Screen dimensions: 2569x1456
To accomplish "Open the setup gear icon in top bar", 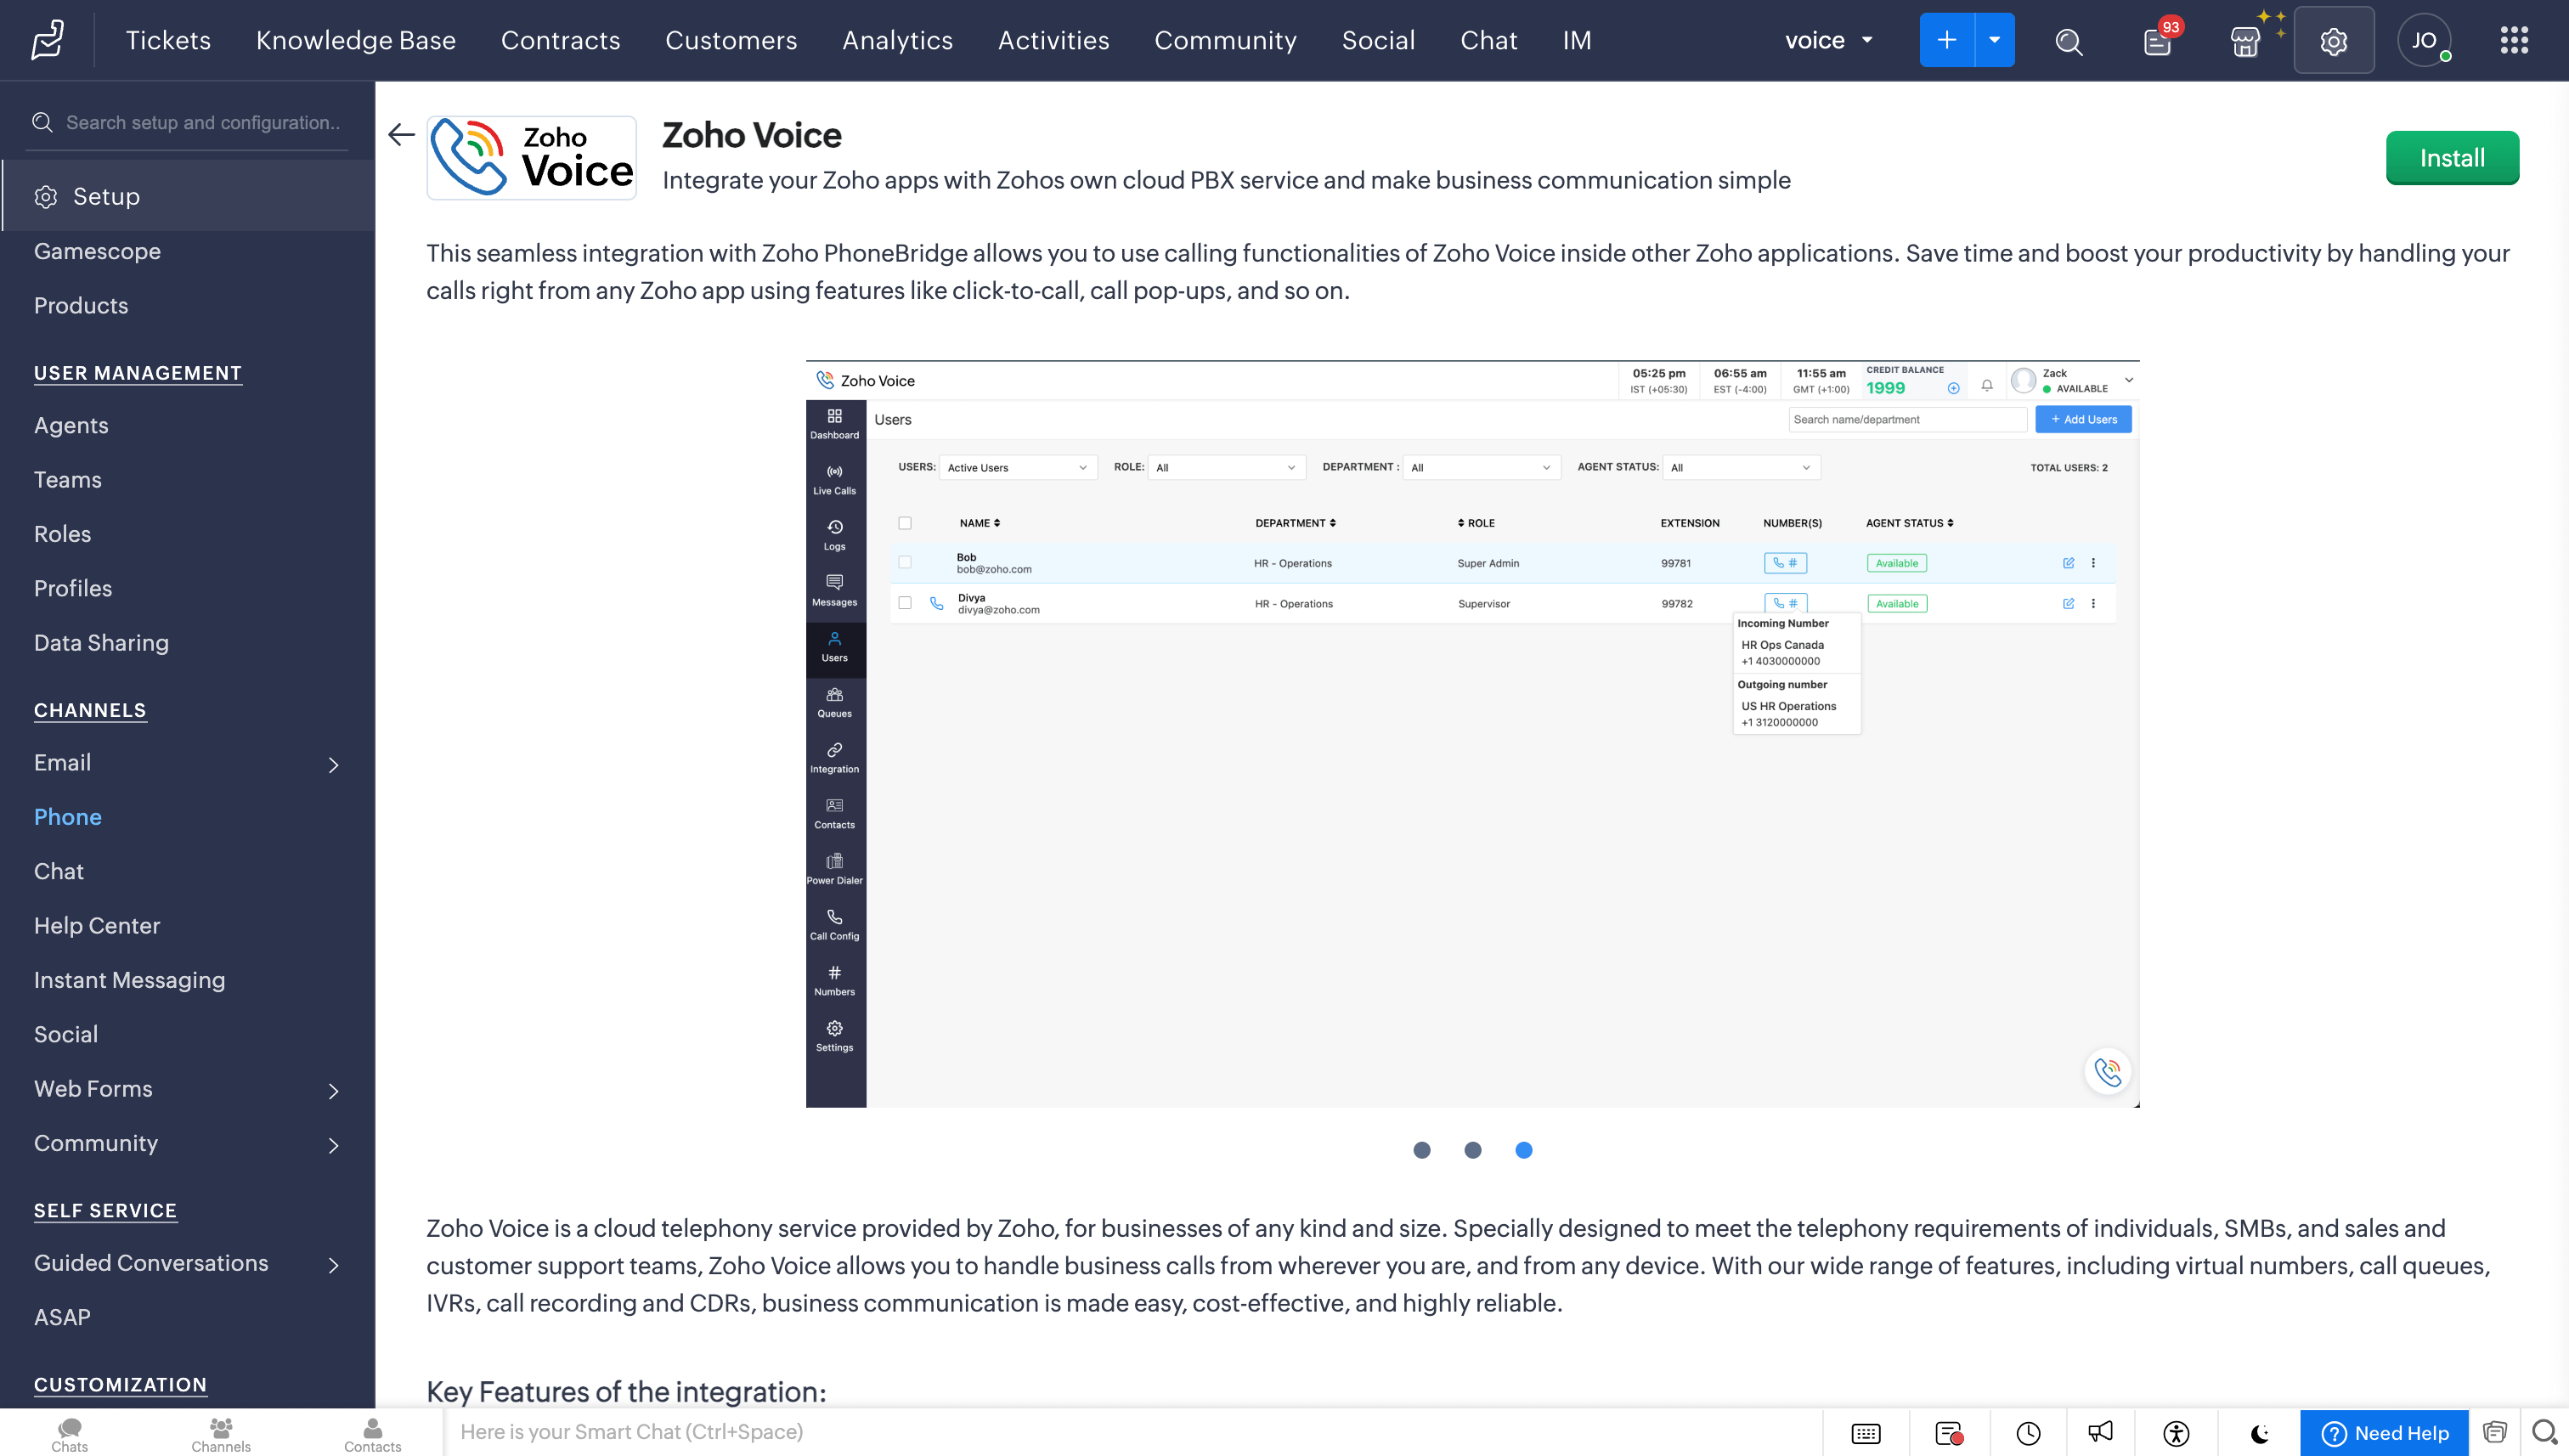I will pos(2333,41).
